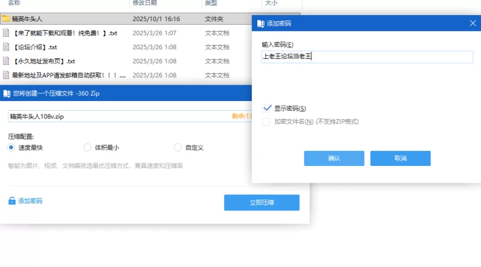Select the 速度最快 radio option
The width and height of the screenshot is (481, 267).
point(11,147)
